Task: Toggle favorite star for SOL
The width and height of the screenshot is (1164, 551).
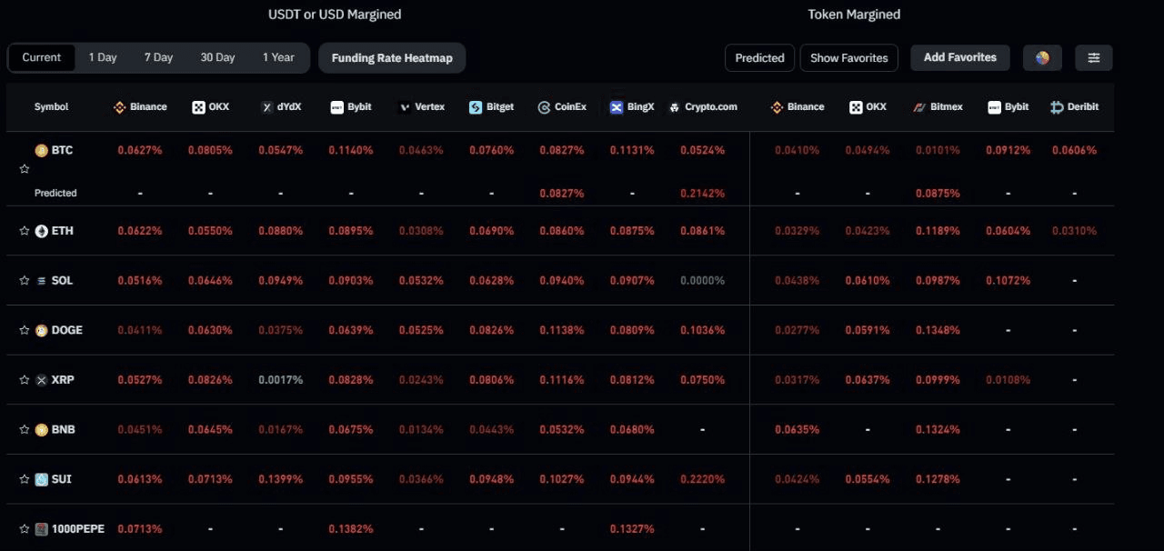Action: pyautogui.click(x=25, y=281)
